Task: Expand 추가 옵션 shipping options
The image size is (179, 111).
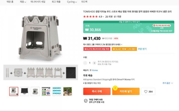Action: [168, 83]
